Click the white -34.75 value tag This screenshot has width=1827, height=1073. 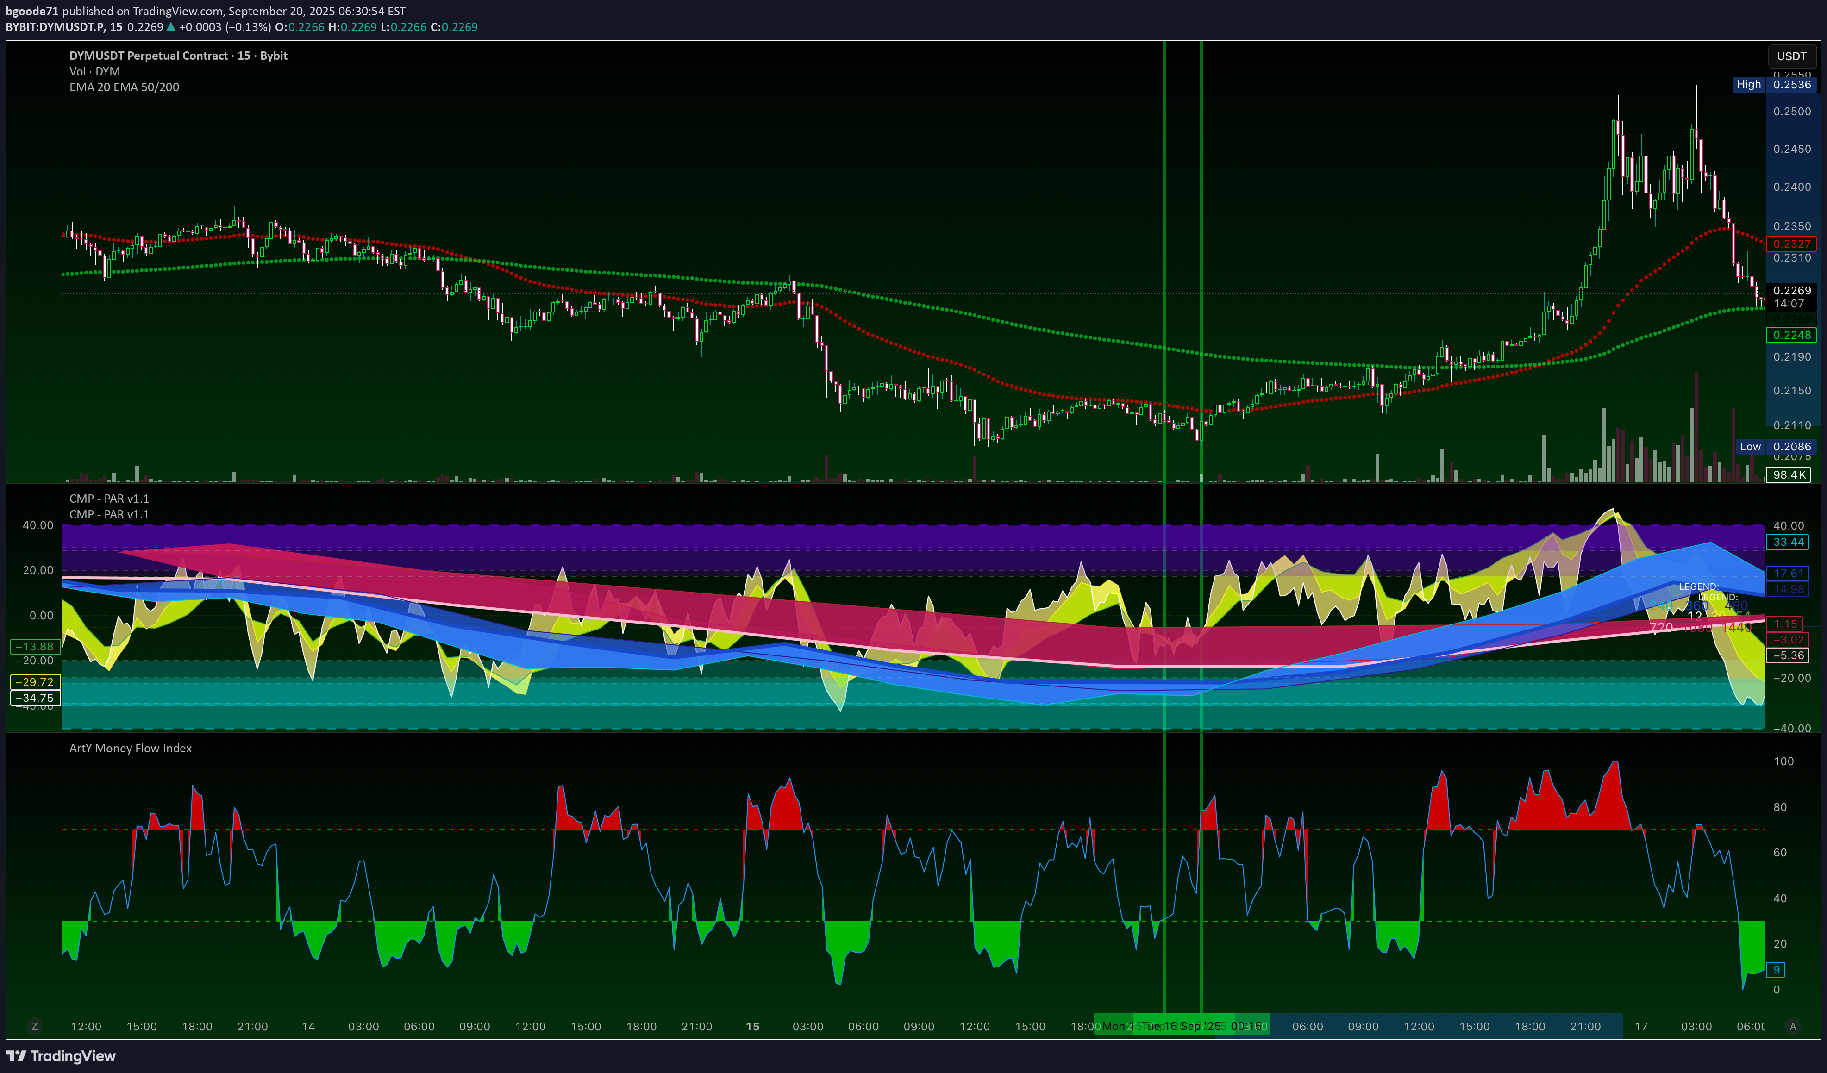click(35, 698)
